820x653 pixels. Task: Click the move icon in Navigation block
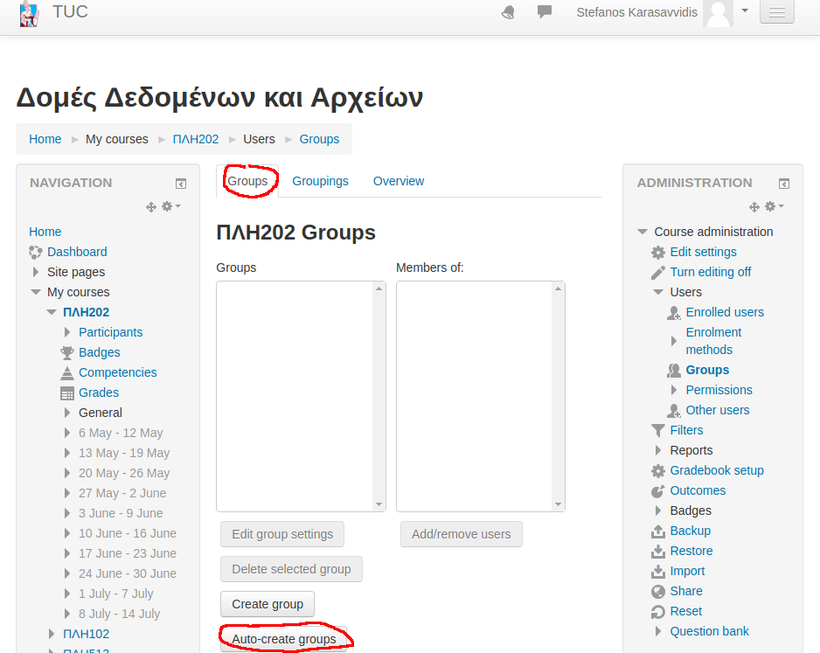[x=150, y=206]
